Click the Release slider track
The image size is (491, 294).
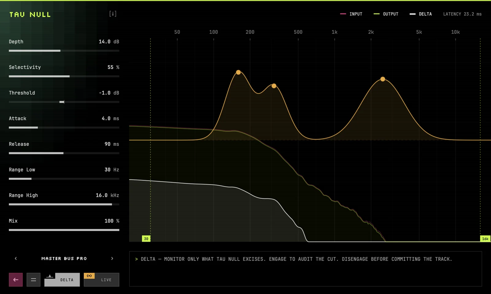(x=64, y=153)
